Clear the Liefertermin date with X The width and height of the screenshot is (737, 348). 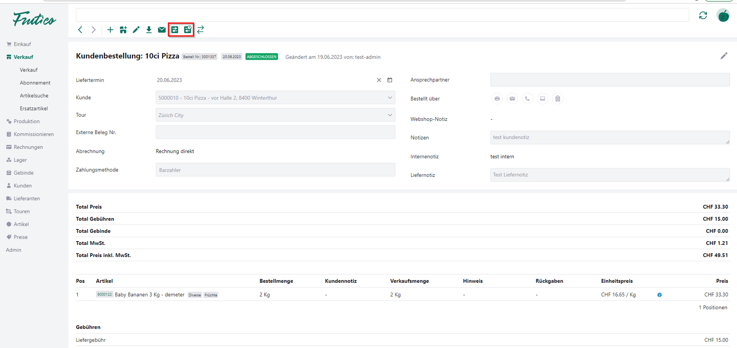(x=379, y=80)
